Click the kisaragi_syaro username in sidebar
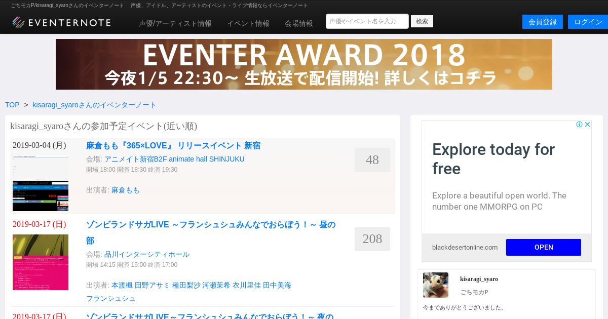This screenshot has width=608, height=319. click(479, 279)
